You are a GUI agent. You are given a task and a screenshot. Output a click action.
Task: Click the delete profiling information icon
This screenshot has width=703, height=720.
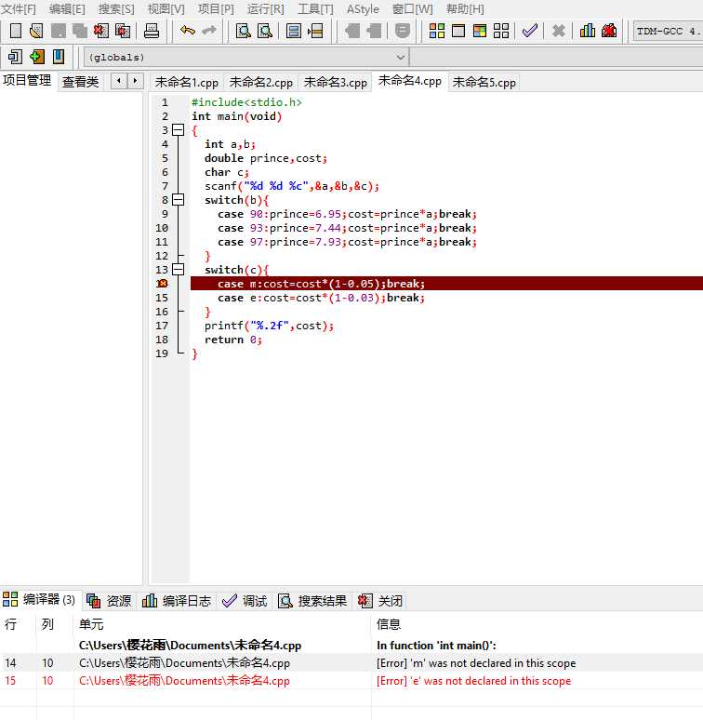pos(609,31)
